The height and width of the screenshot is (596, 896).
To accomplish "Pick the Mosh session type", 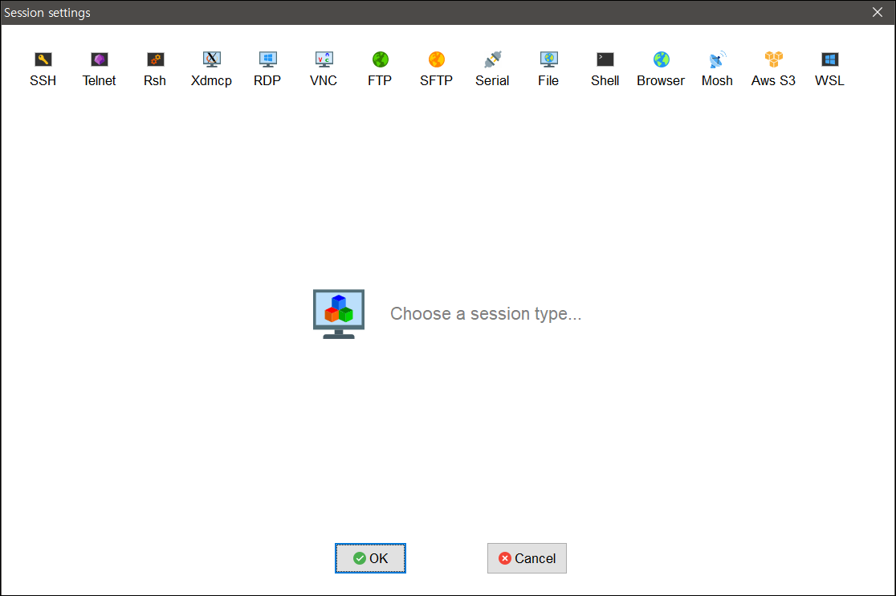I will coord(717,68).
